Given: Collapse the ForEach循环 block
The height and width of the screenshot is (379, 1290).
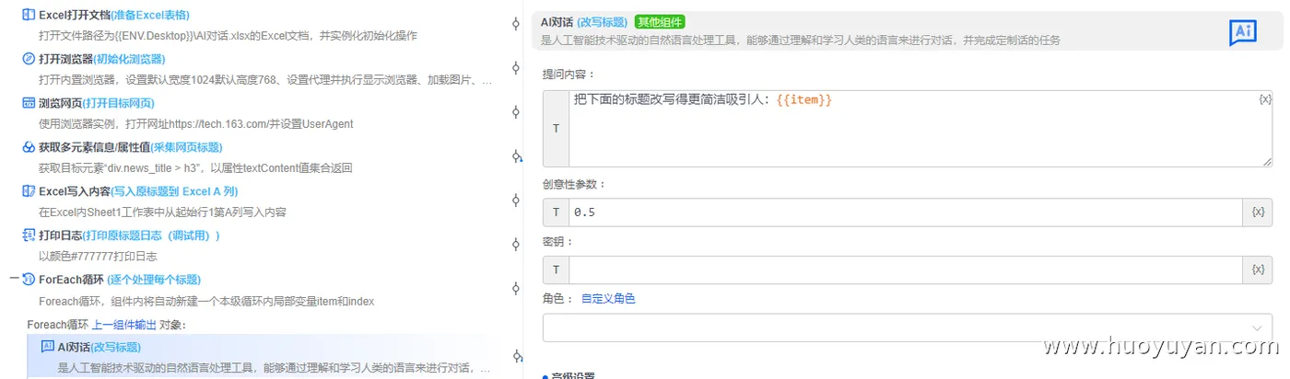Looking at the screenshot, I should pyautogui.click(x=13, y=280).
